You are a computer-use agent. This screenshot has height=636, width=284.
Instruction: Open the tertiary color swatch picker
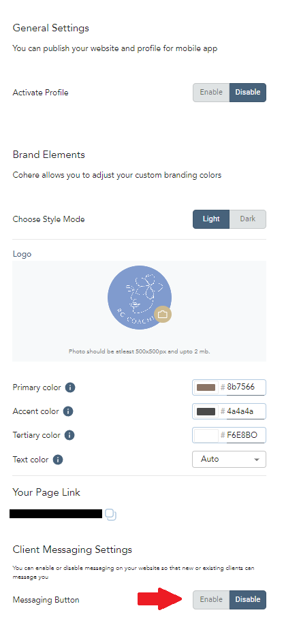coord(206,435)
